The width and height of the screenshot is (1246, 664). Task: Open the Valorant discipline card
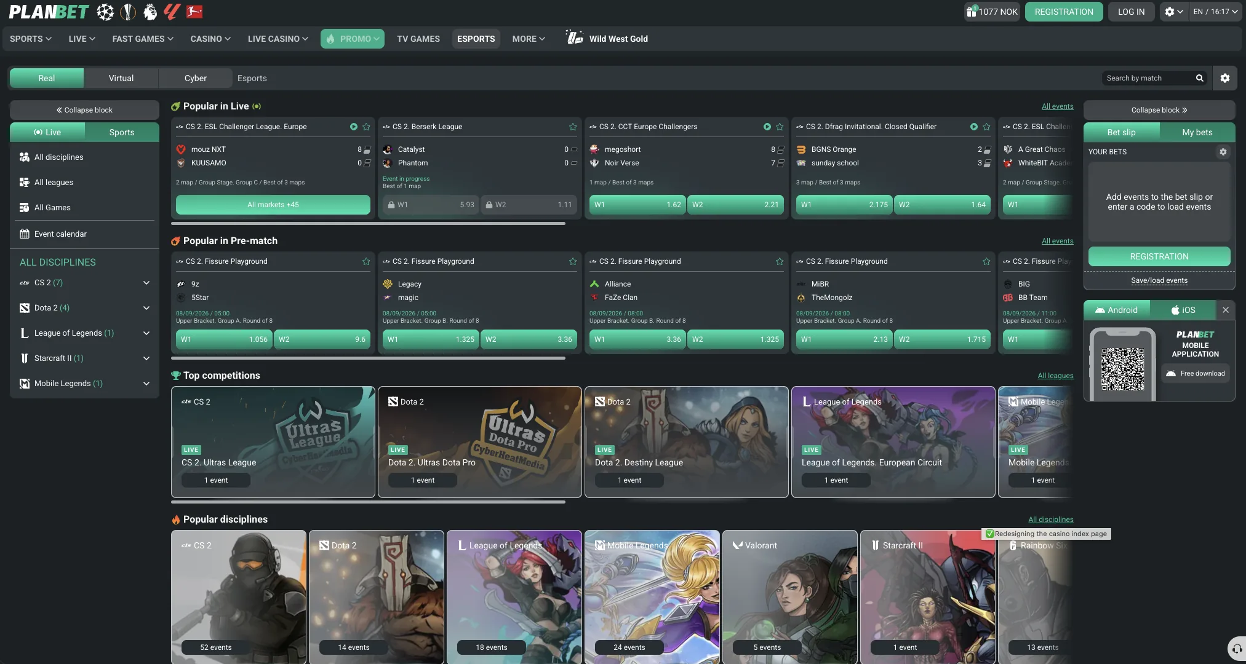(x=789, y=597)
